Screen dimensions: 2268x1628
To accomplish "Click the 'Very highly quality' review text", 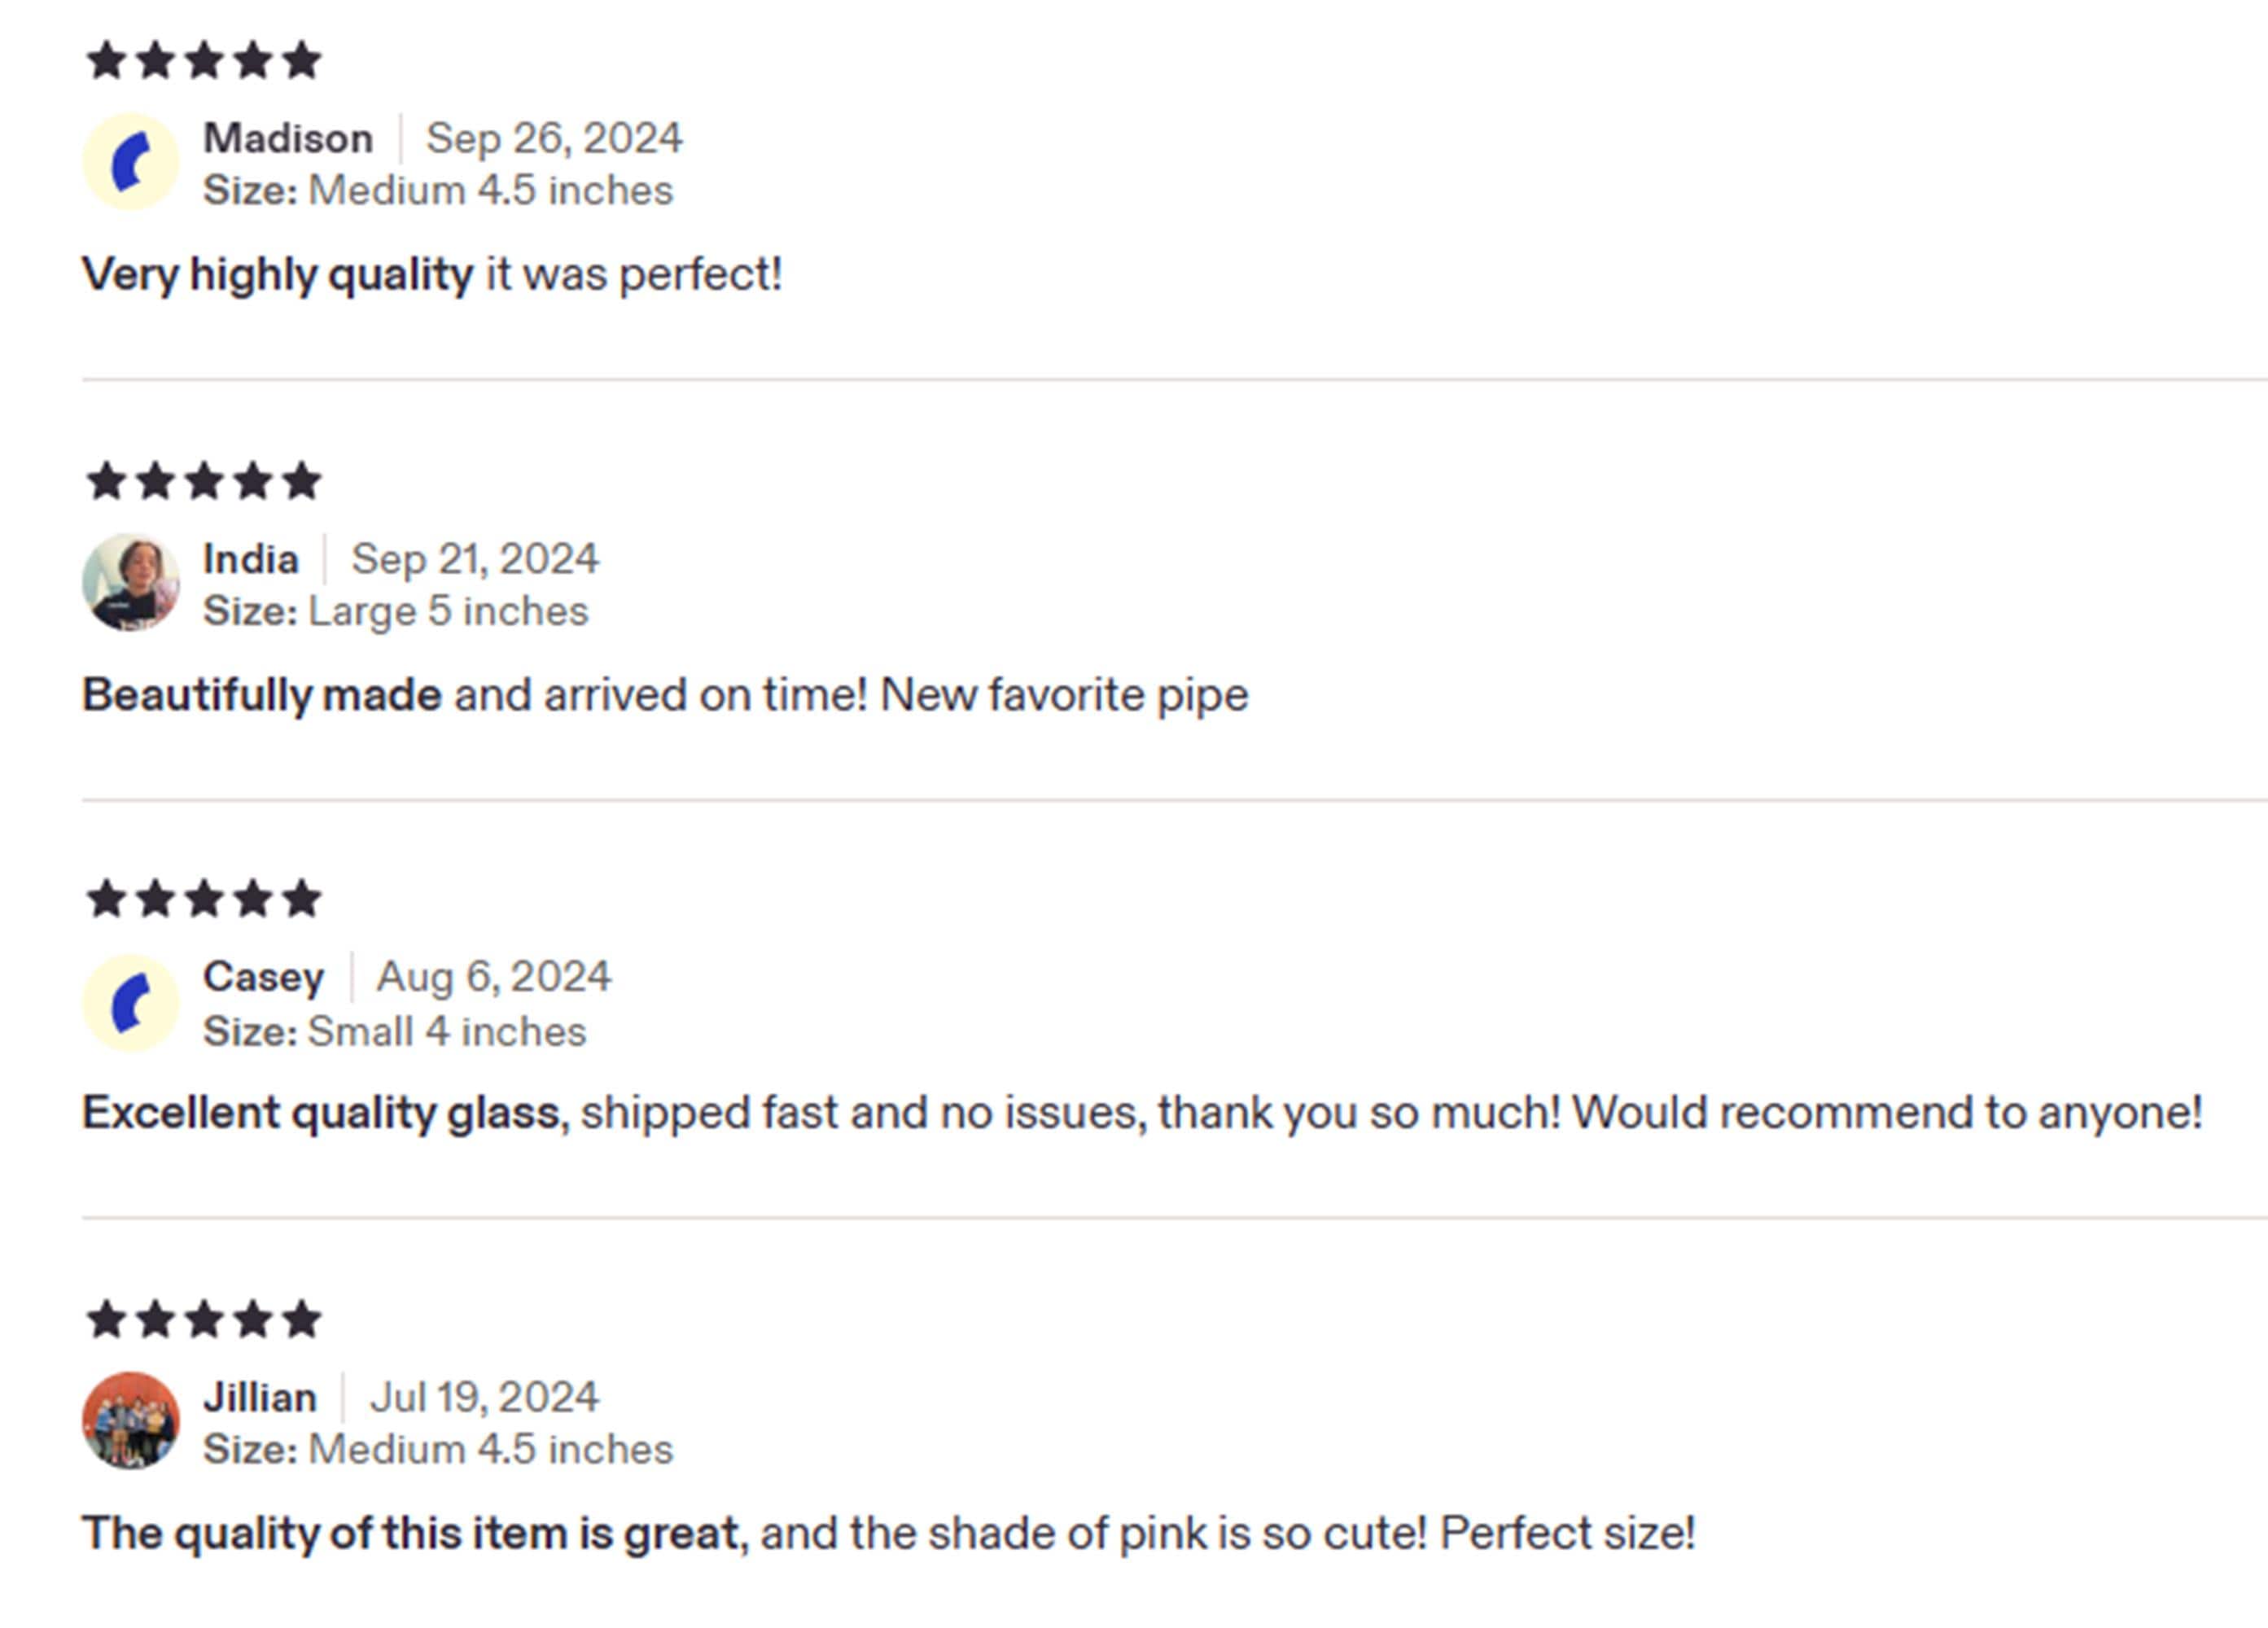I will click(x=277, y=275).
